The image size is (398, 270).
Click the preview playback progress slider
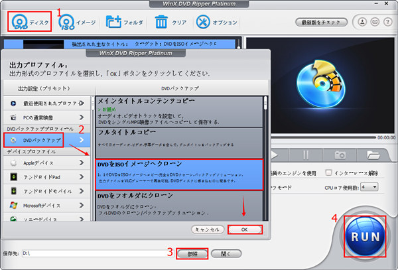[x=323, y=137]
